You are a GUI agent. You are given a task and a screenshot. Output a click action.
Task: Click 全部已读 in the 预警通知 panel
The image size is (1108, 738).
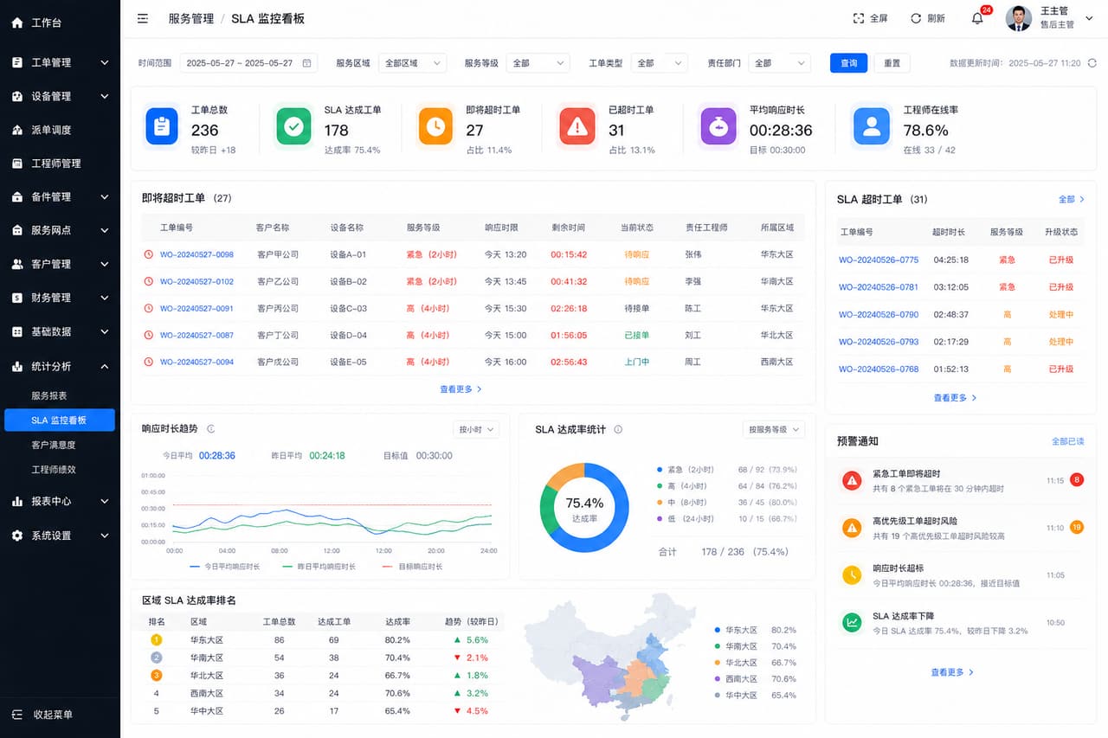point(1067,441)
